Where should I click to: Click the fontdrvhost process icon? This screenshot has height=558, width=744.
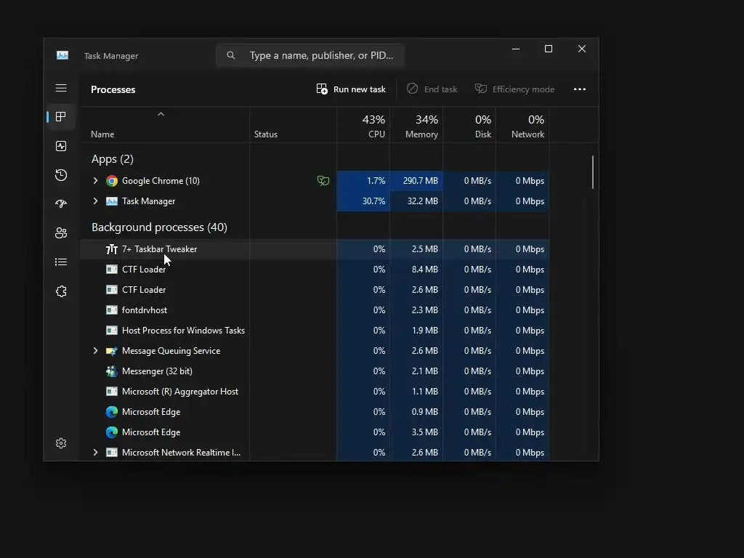(111, 310)
